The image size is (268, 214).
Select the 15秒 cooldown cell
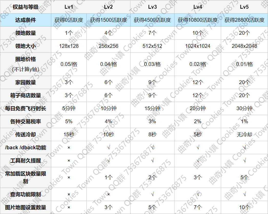pos(69,134)
